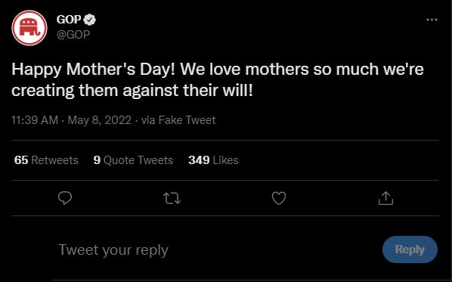Click the number 65 beside Retweets

click(x=21, y=160)
